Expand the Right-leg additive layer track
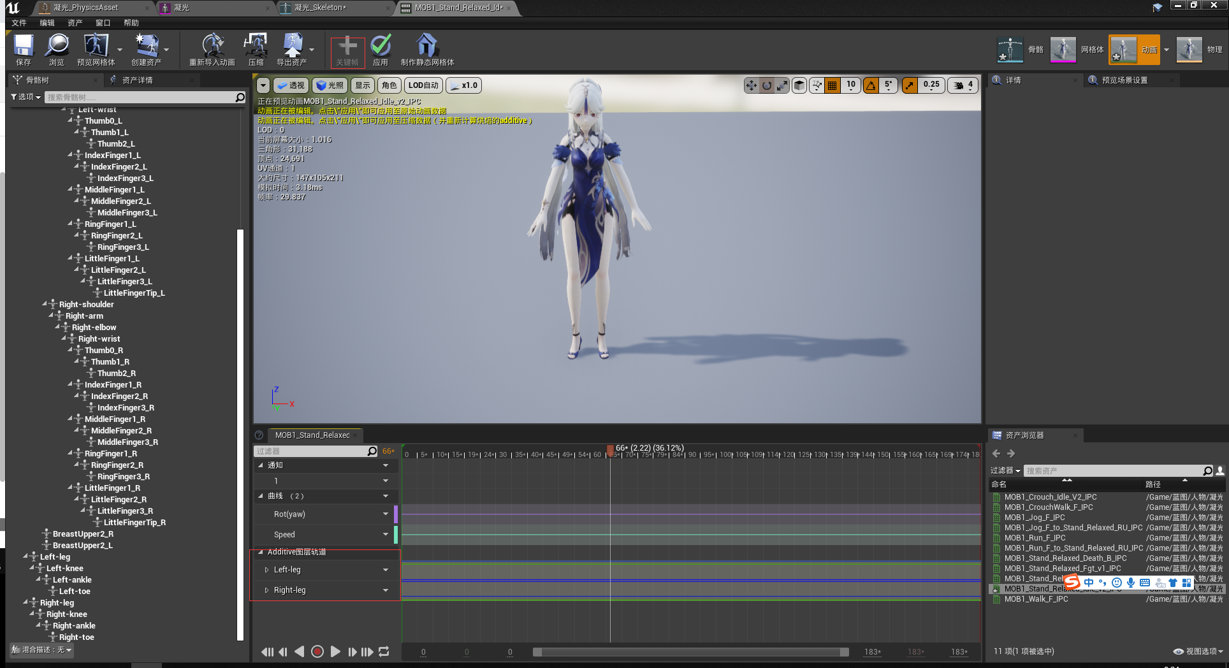Screen dimensions: 1229x668 (266, 590)
